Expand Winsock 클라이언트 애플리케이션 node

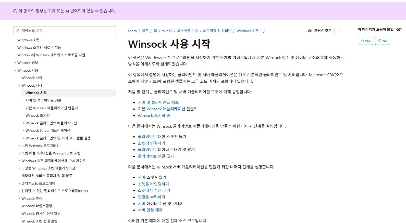coord(23,123)
